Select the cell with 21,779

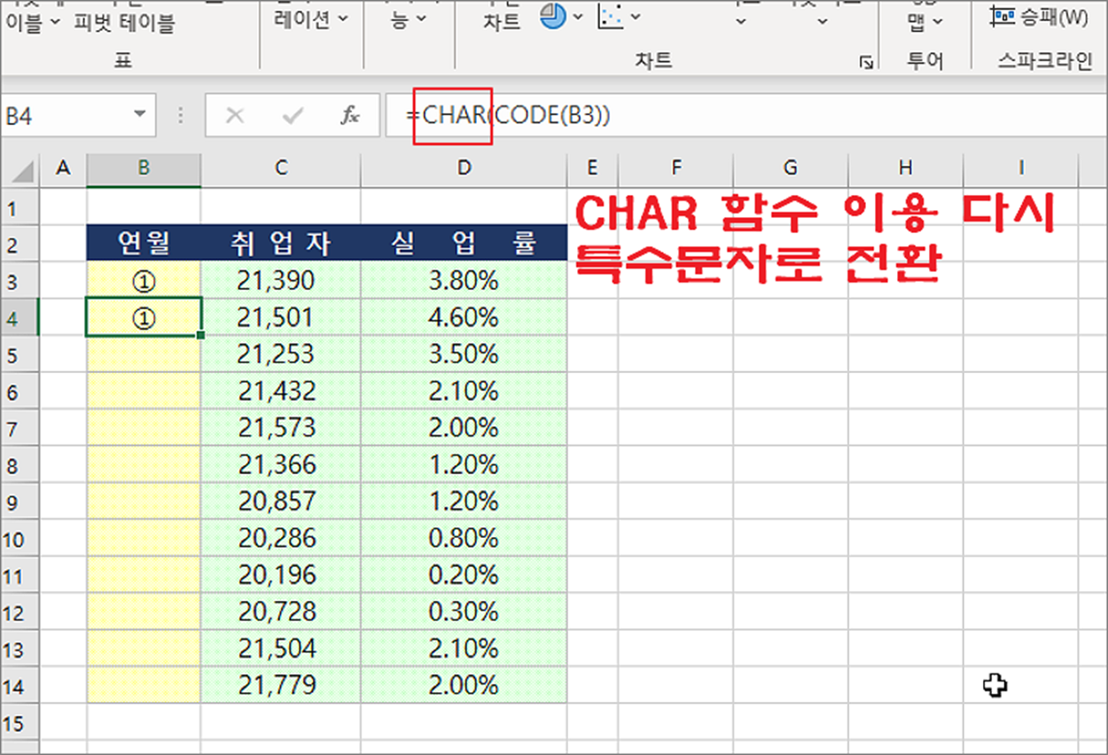tap(281, 685)
